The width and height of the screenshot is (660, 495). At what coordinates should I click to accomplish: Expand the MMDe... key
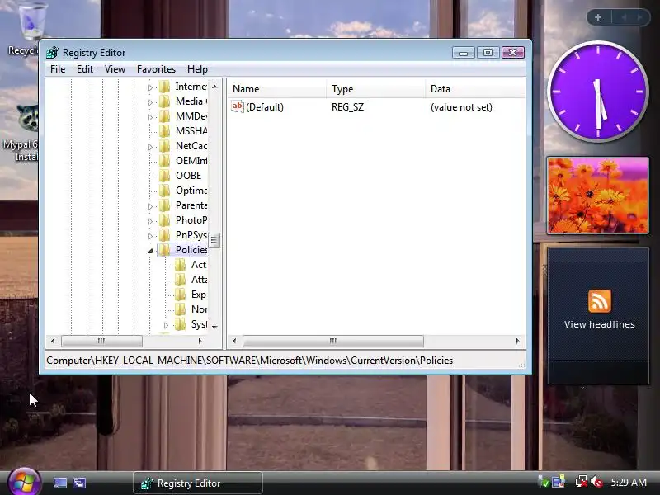coord(150,117)
